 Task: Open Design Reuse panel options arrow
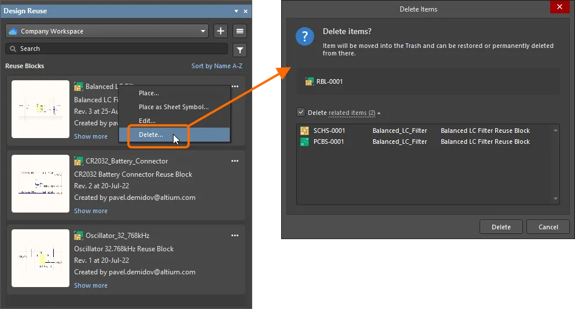[236, 12]
